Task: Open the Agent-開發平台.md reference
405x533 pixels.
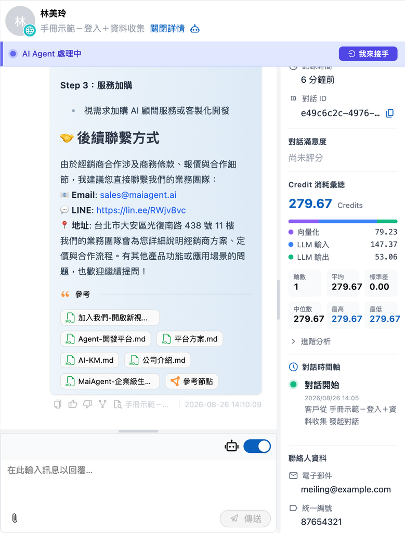Action: tap(106, 339)
